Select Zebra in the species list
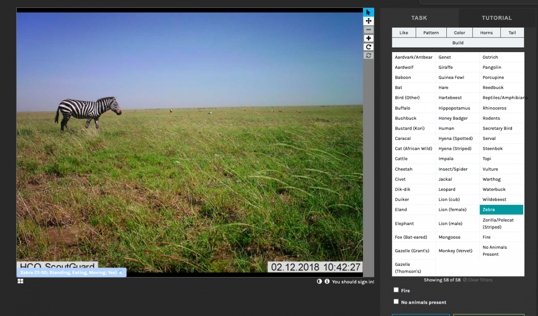The width and height of the screenshot is (538, 316). click(501, 210)
